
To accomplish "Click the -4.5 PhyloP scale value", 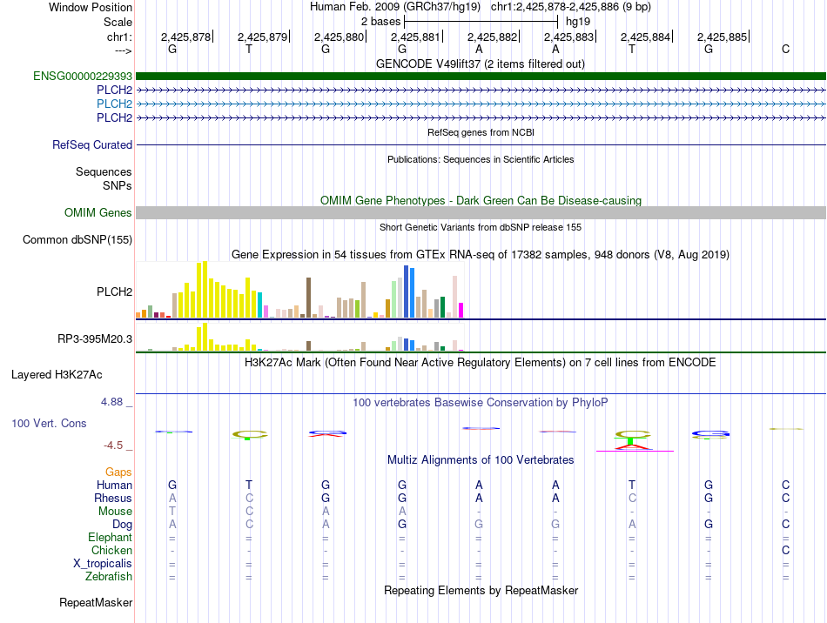I will (x=113, y=445).
